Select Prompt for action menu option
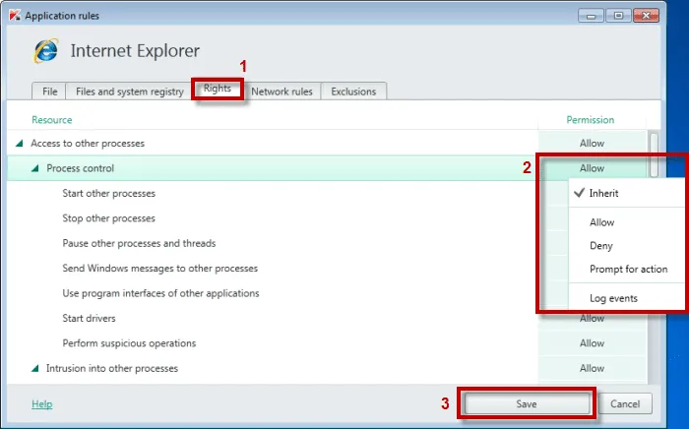 tap(628, 270)
